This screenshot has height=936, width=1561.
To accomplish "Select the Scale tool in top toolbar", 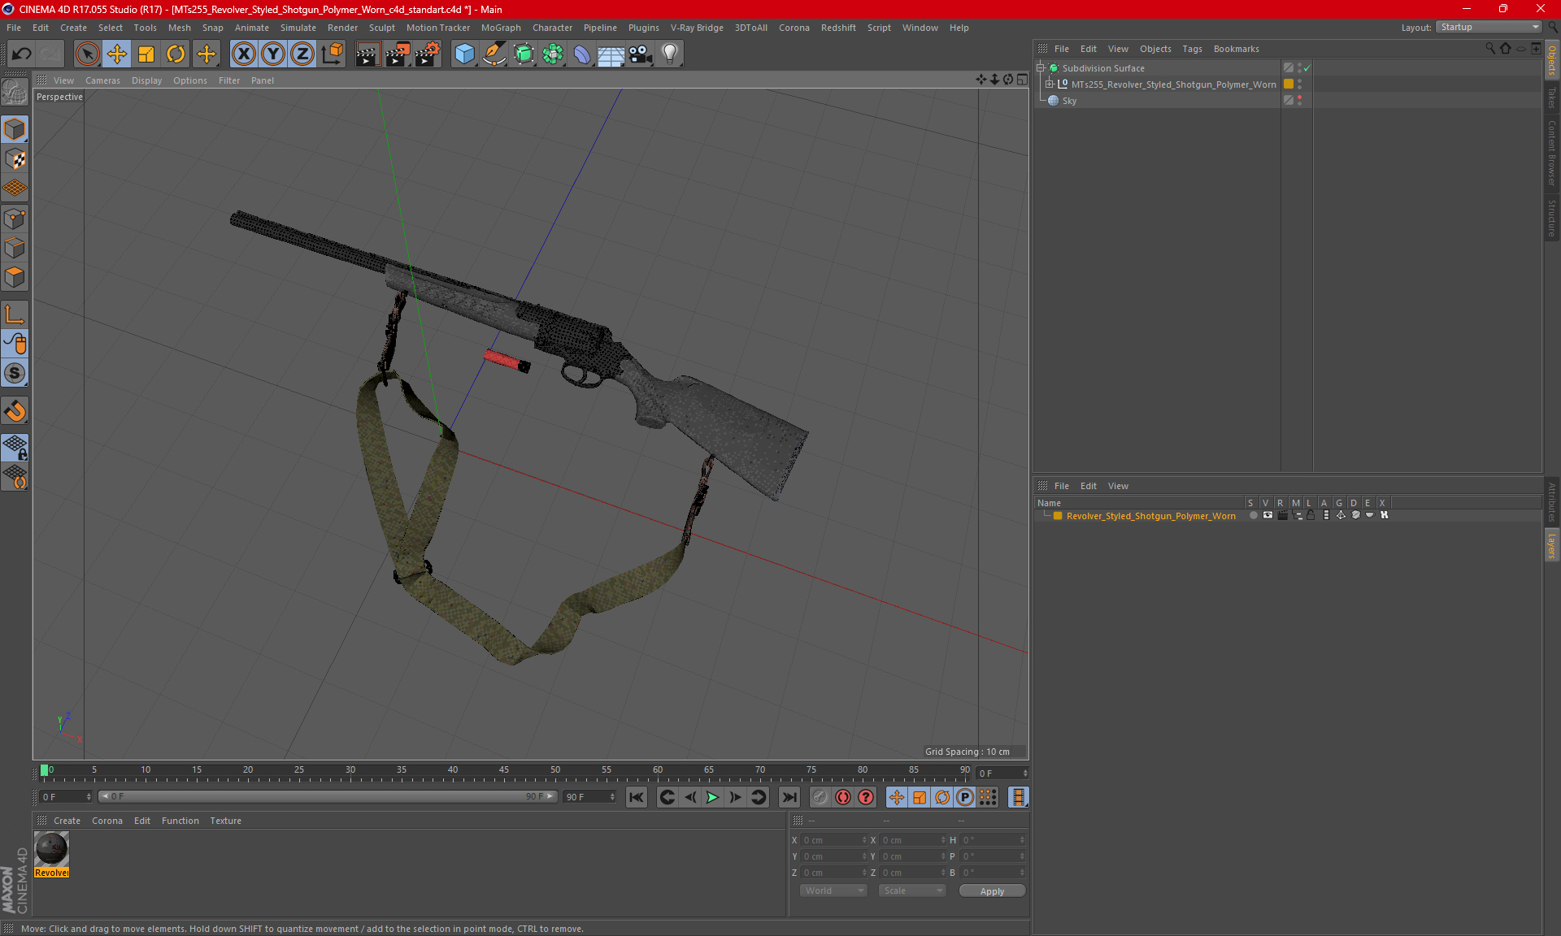I will click(x=146, y=54).
